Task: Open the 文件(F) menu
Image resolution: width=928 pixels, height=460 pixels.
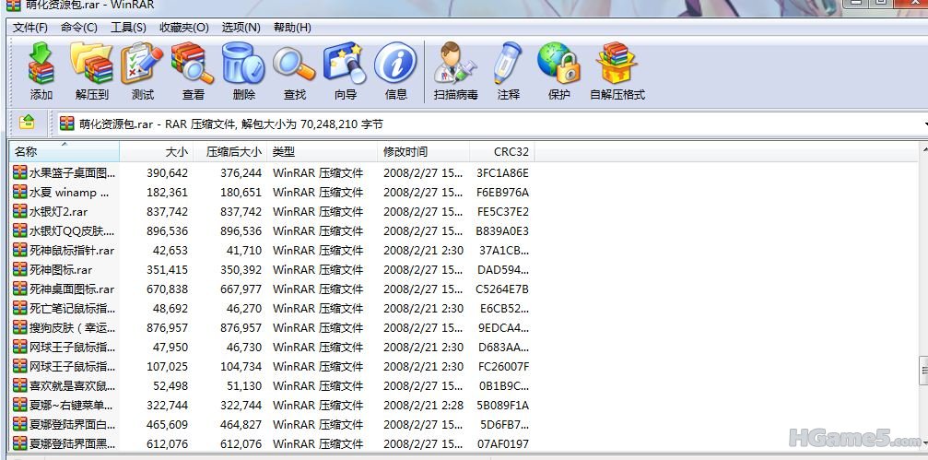Action: coord(30,28)
